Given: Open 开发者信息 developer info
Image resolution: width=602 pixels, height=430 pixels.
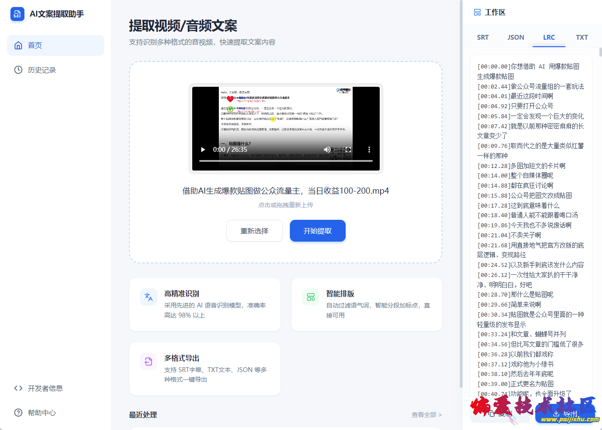Looking at the screenshot, I should 55,388.
